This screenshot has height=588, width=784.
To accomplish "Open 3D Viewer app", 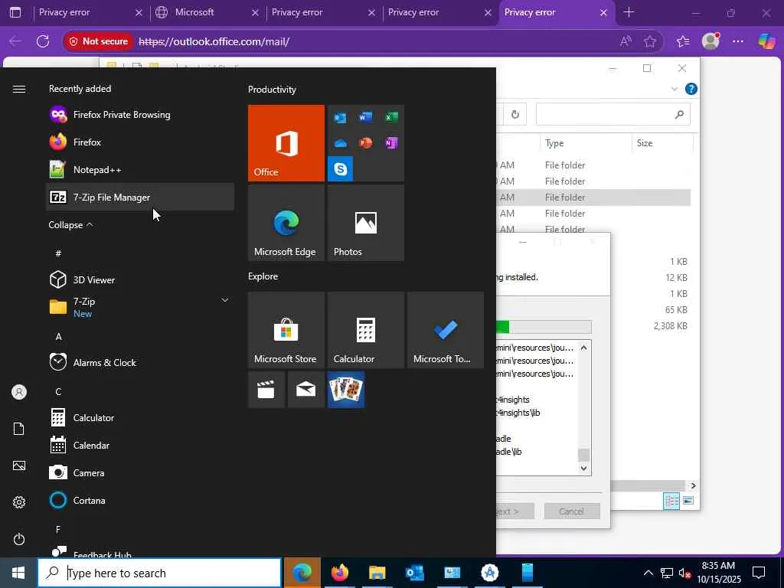I will click(x=140, y=279).
